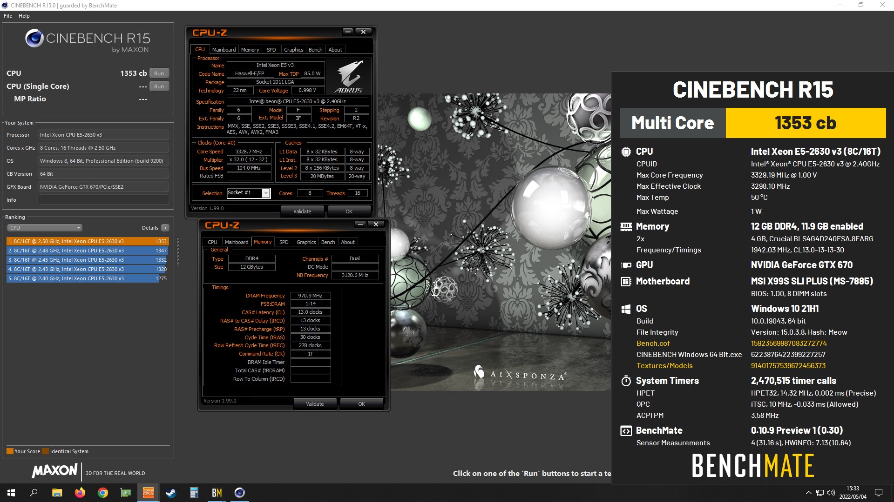Click the Cinebench R15 logo icon
This screenshot has width=894, height=502.
34,38
